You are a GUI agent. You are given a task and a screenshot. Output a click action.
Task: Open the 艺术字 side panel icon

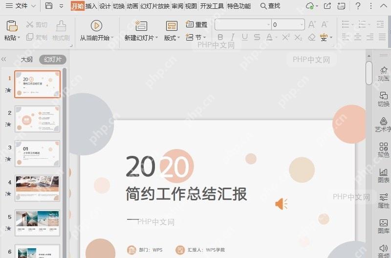pos(383,125)
